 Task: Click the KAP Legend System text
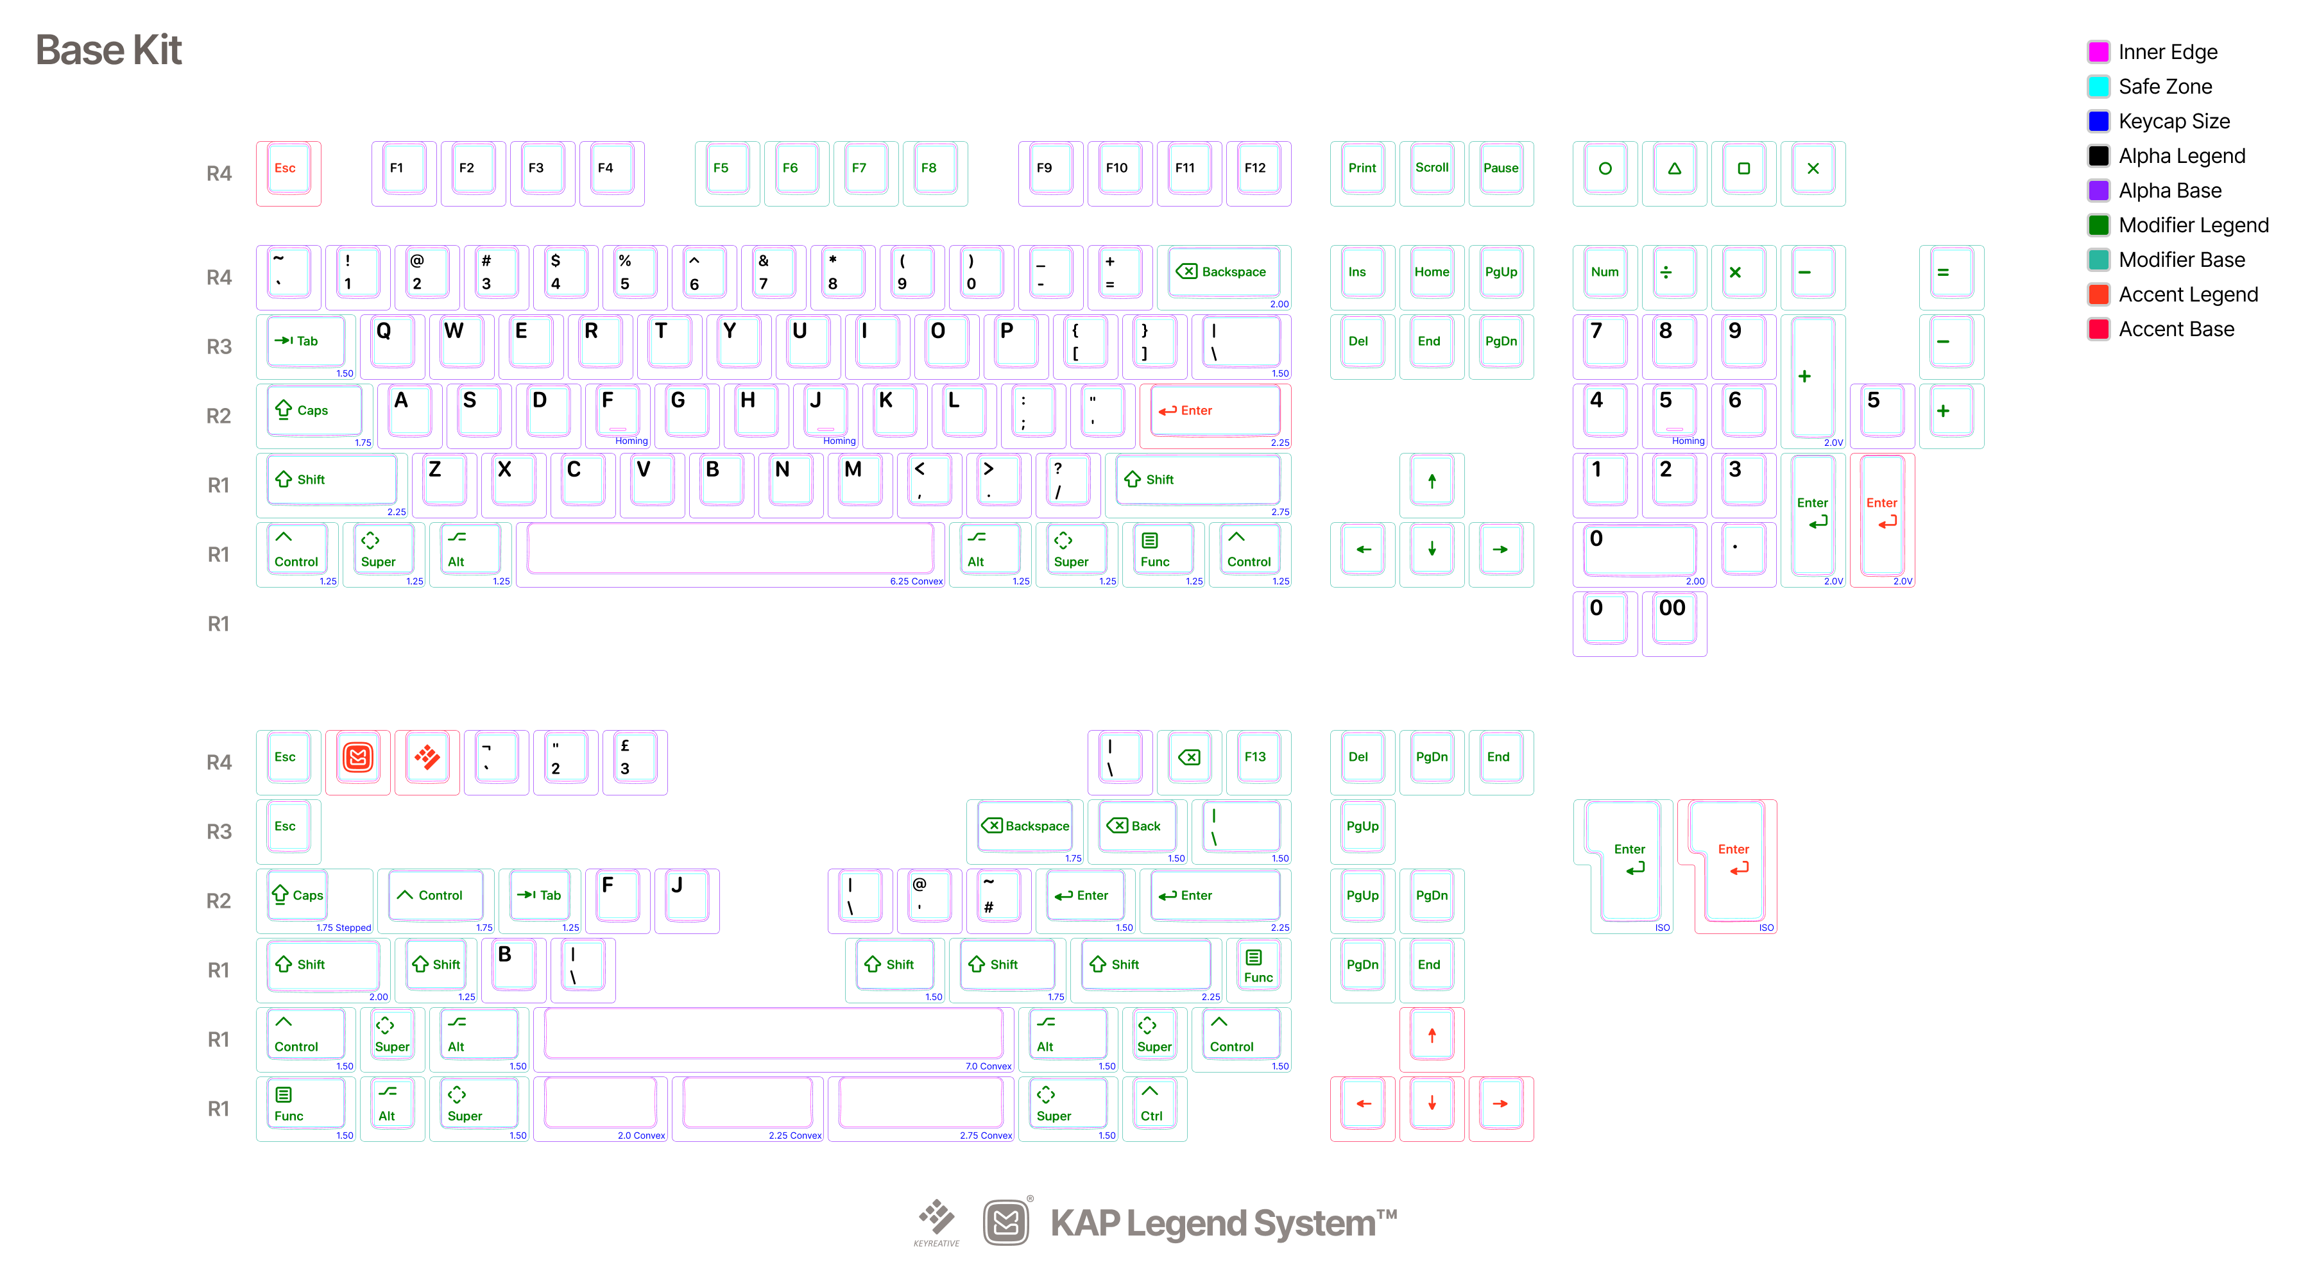click(x=1223, y=1223)
